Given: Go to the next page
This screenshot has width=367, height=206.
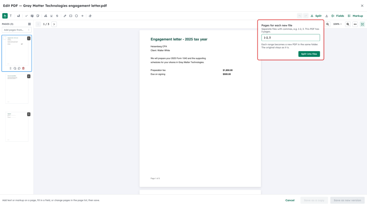Looking at the screenshot, I should [54, 24].
